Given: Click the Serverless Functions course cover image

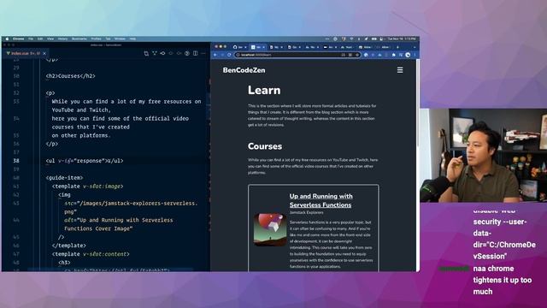Looking at the screenshot, I should pyautogui.click(x=270, y=230).
